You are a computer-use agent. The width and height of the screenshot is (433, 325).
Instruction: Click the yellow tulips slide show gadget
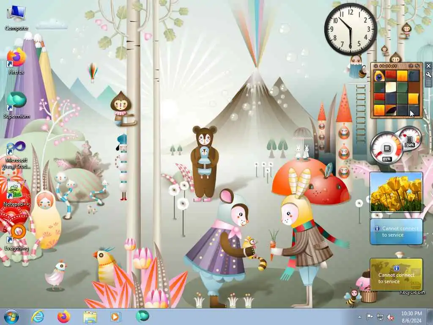click(x=396, y=192)
